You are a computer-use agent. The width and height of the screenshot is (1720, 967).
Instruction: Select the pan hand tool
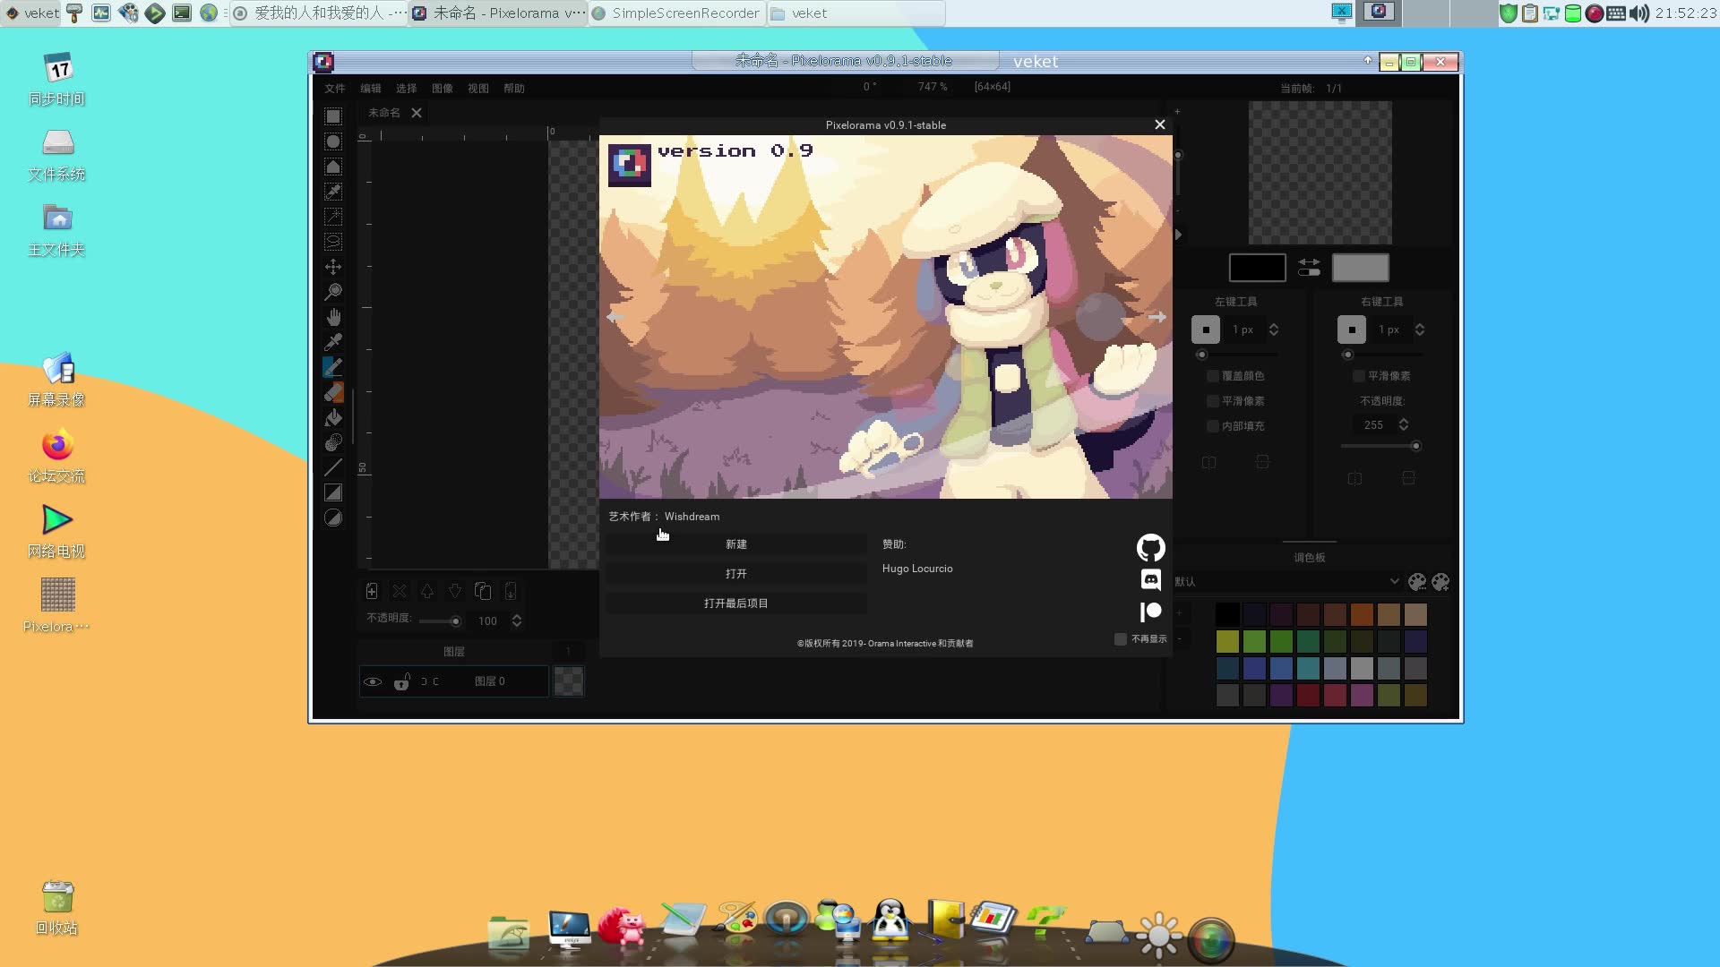[x=332, y=317]
